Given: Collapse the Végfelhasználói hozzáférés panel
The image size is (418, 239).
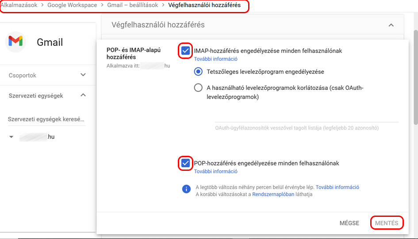Looking at the screenshot, I should [x=391, y=25].
